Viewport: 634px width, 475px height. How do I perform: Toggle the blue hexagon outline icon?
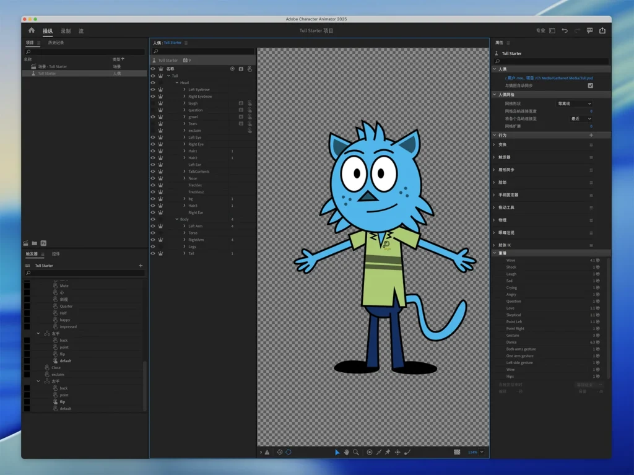(289, 452)
